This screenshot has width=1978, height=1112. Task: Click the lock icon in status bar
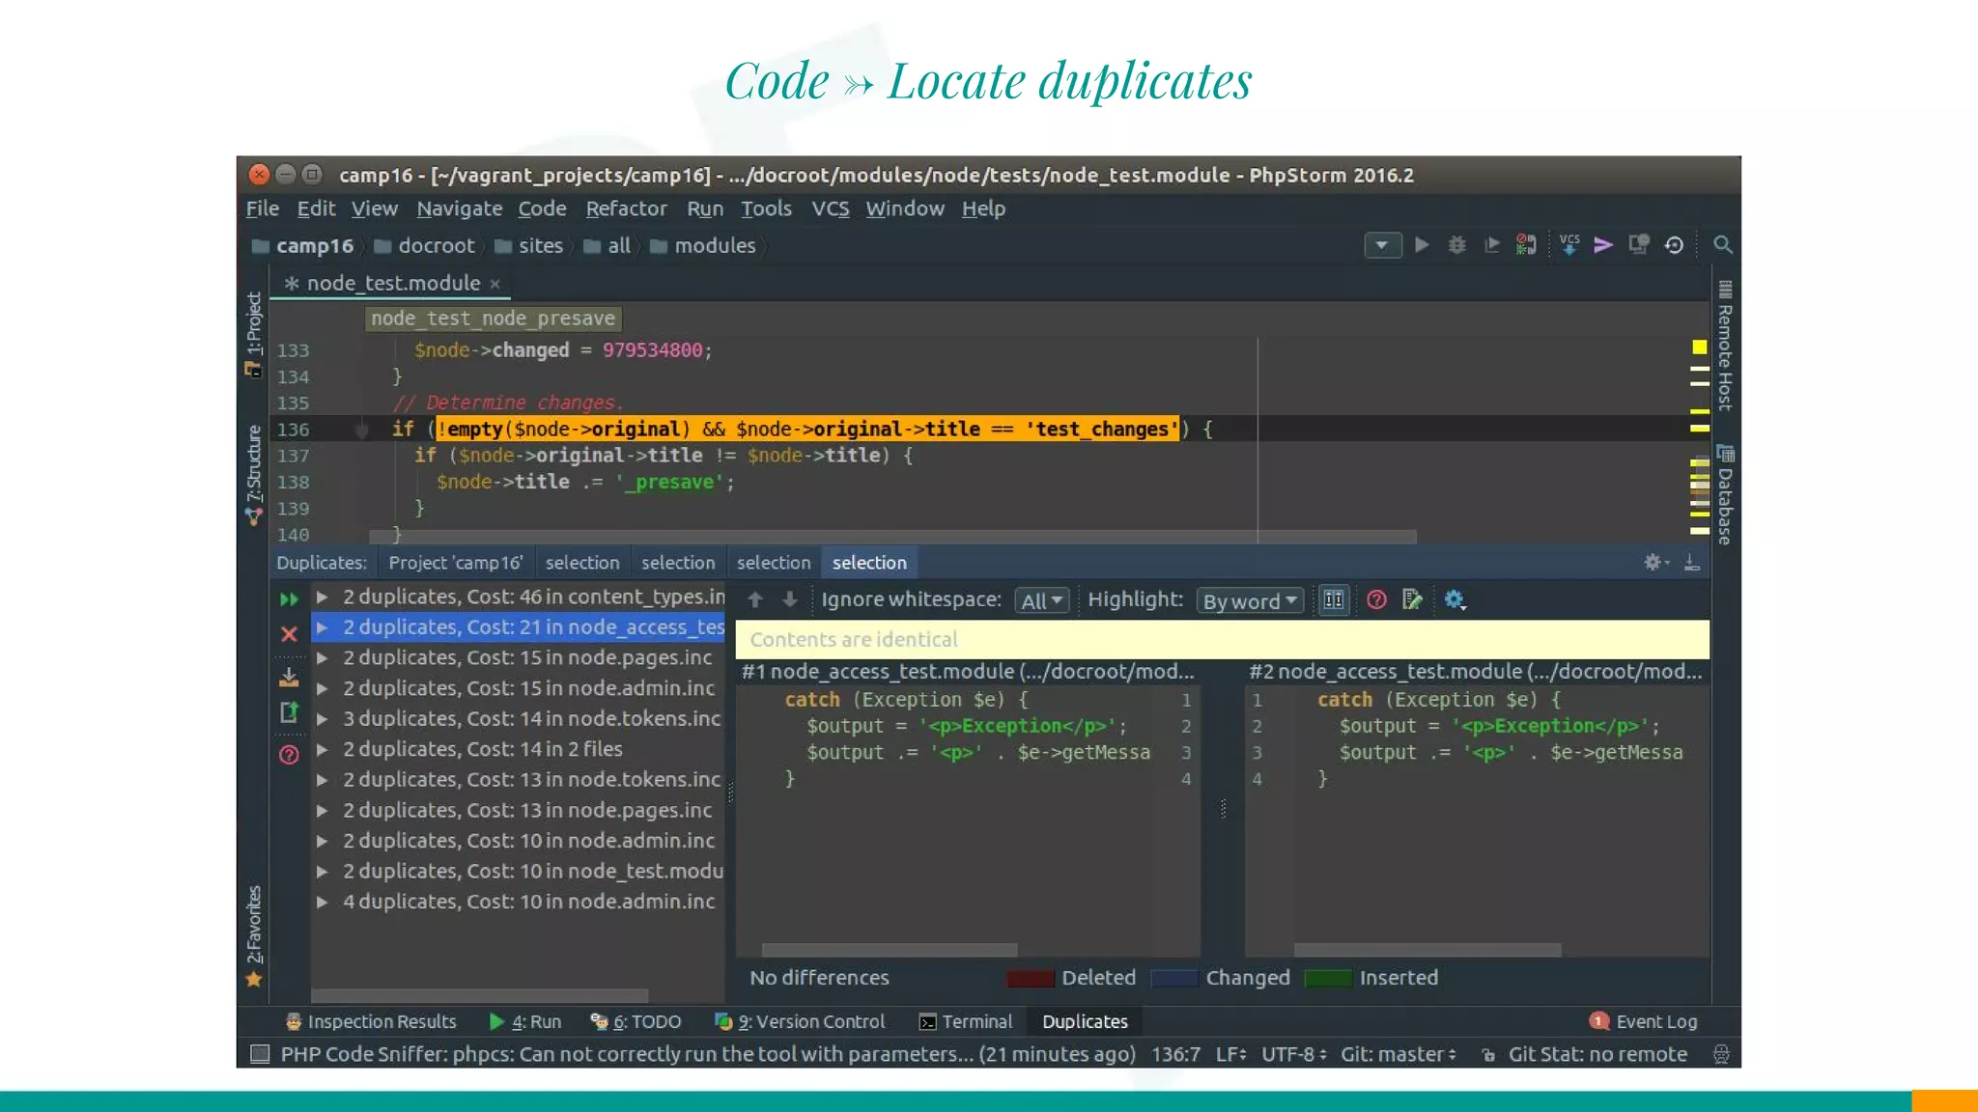click(1488, 1055)
